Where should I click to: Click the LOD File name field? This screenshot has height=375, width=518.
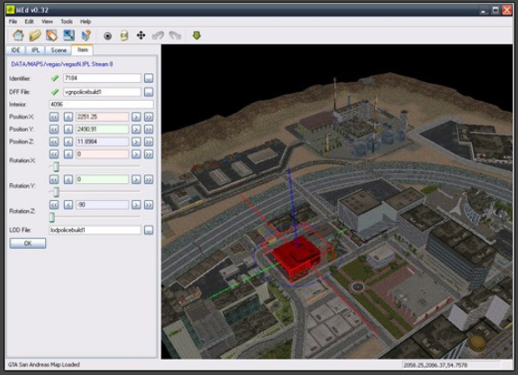coord(95,230)
